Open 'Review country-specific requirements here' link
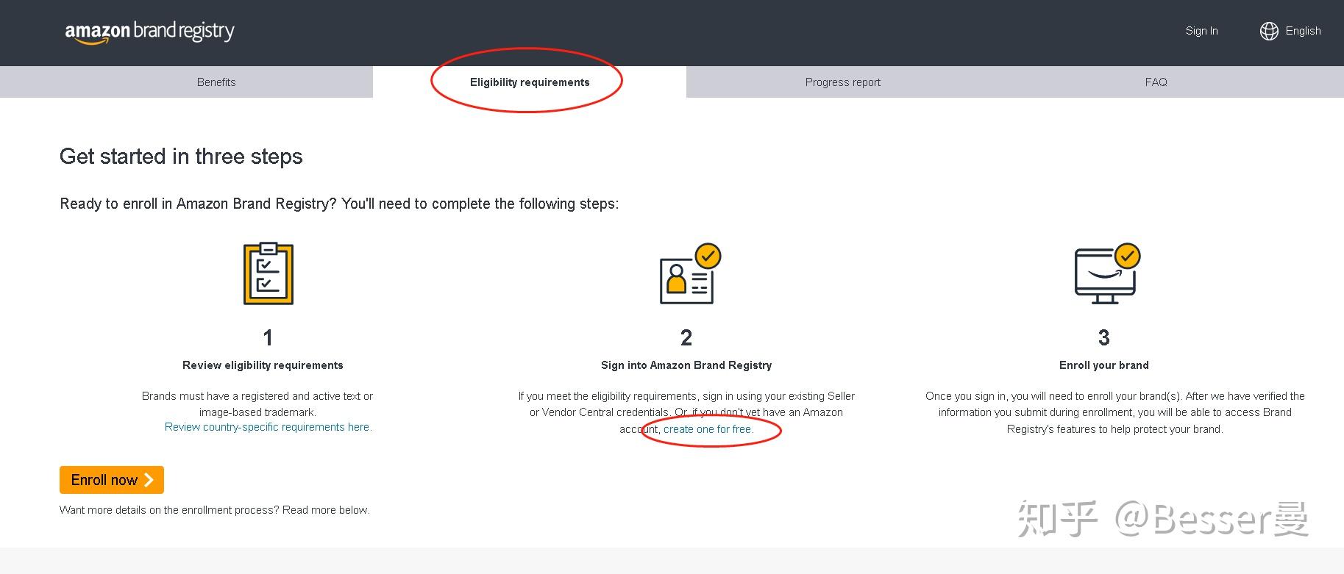This screenshot has height=574, width=1344. [269, 427]
